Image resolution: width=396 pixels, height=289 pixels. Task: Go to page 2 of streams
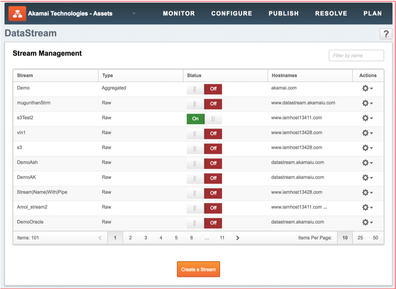[130, 238]
